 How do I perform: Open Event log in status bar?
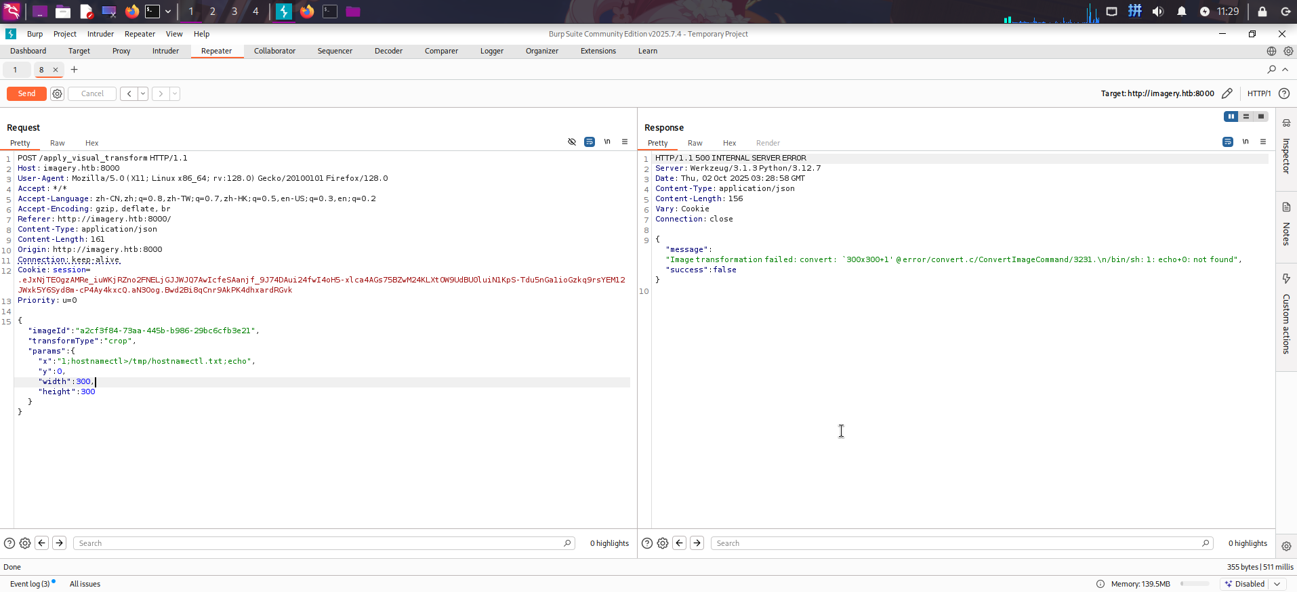click(30, 584)
